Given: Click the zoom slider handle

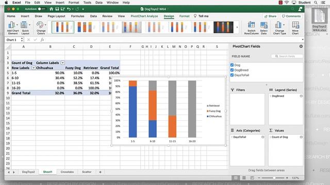Looking at the screenshot, I should 274,178.
